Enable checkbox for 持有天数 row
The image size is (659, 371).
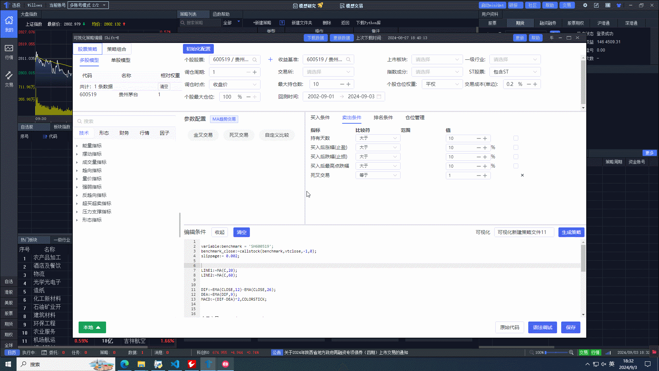(516, 138)
